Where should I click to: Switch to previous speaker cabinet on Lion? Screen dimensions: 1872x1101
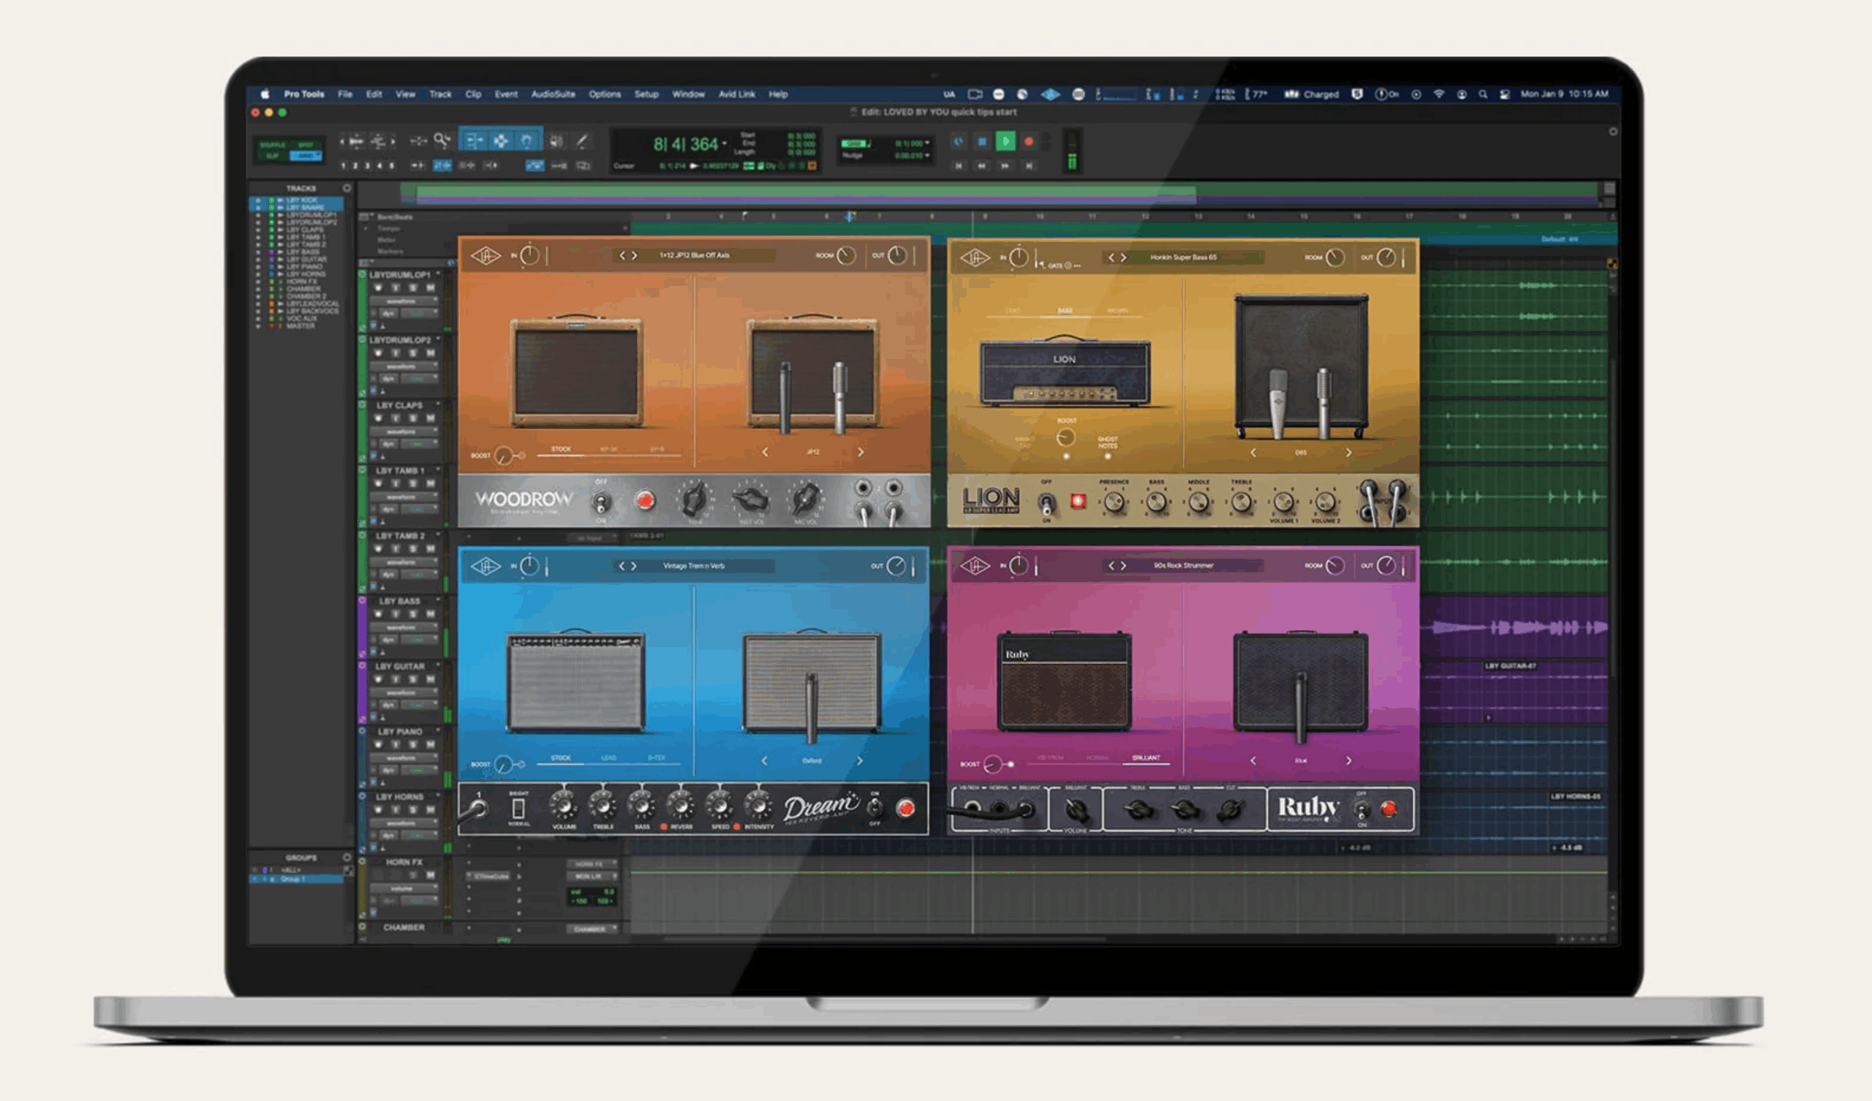point(1253,453)
